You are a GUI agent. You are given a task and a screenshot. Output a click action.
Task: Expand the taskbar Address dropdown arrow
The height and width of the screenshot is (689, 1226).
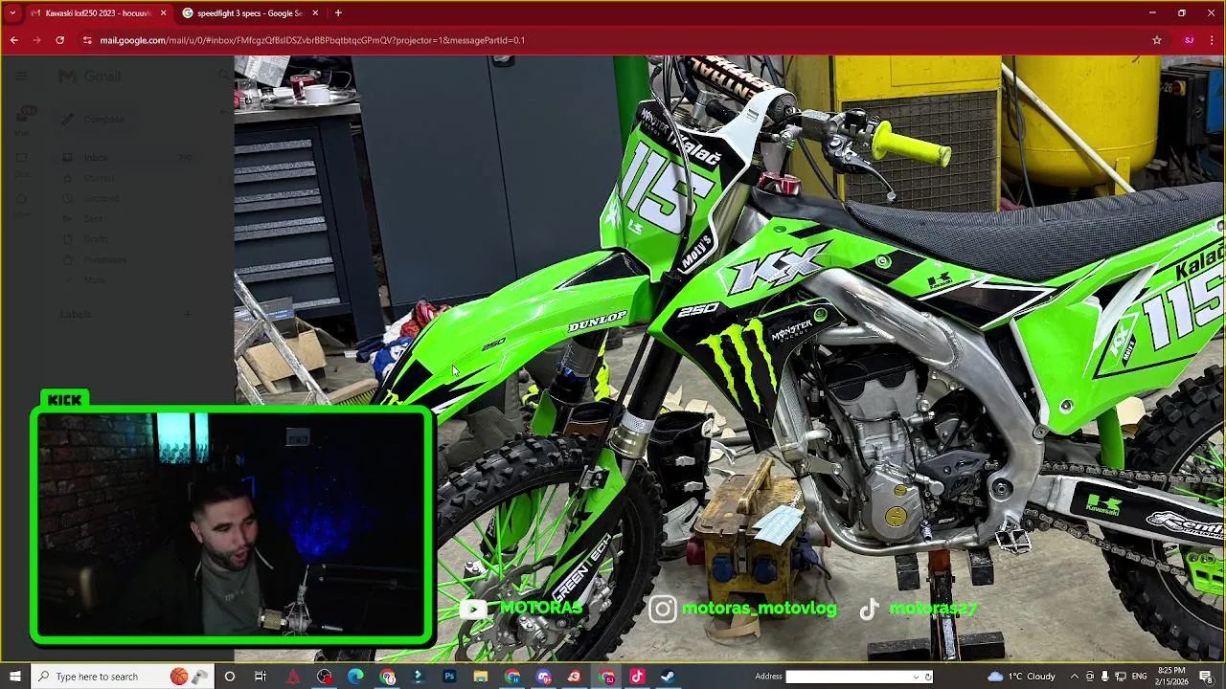point(917,677)
